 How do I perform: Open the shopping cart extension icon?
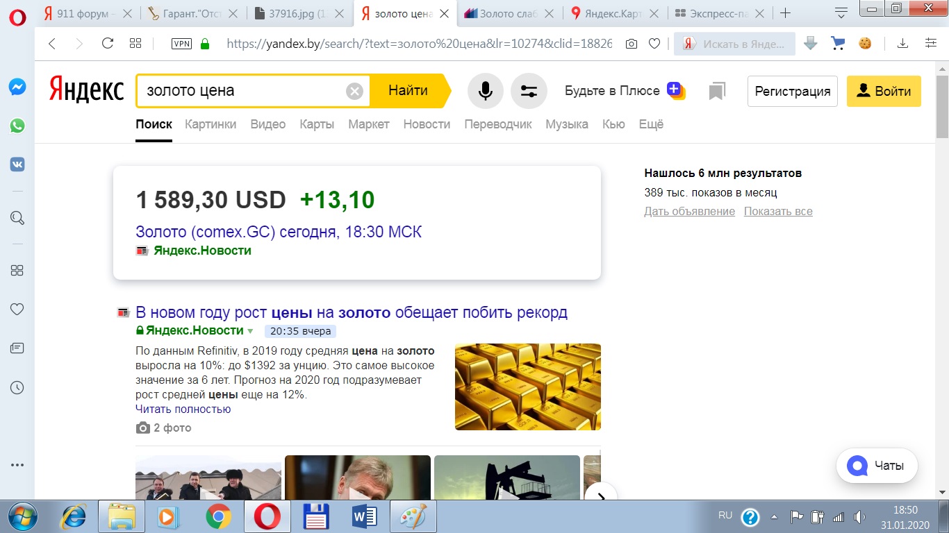838,44
